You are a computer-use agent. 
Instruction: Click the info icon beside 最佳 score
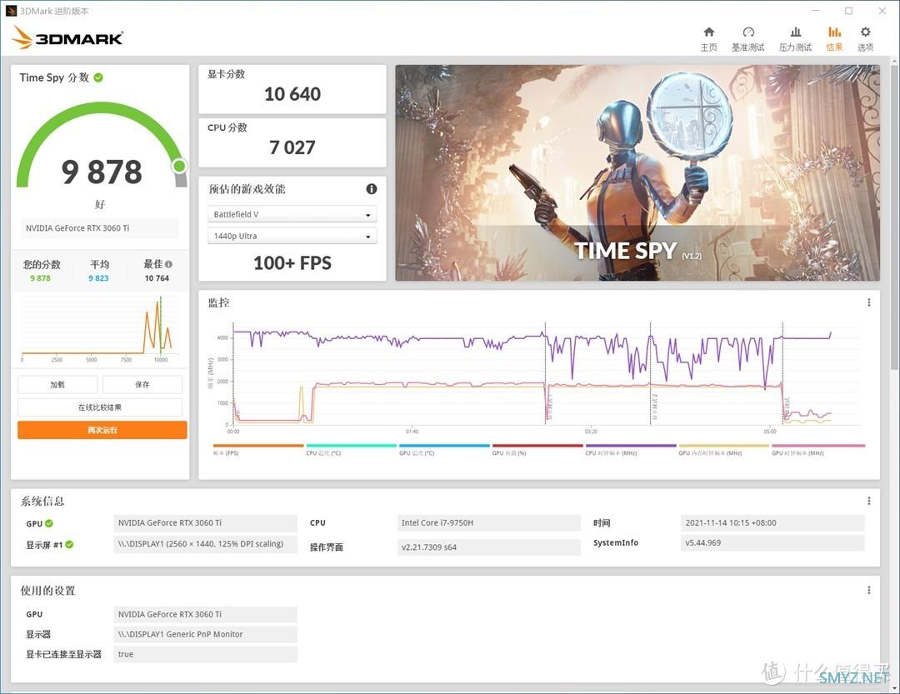[168, 264]
